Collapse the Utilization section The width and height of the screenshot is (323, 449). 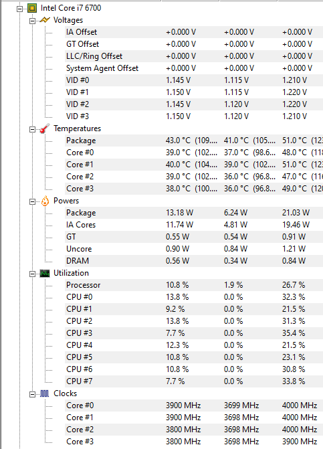click(32, 274)
